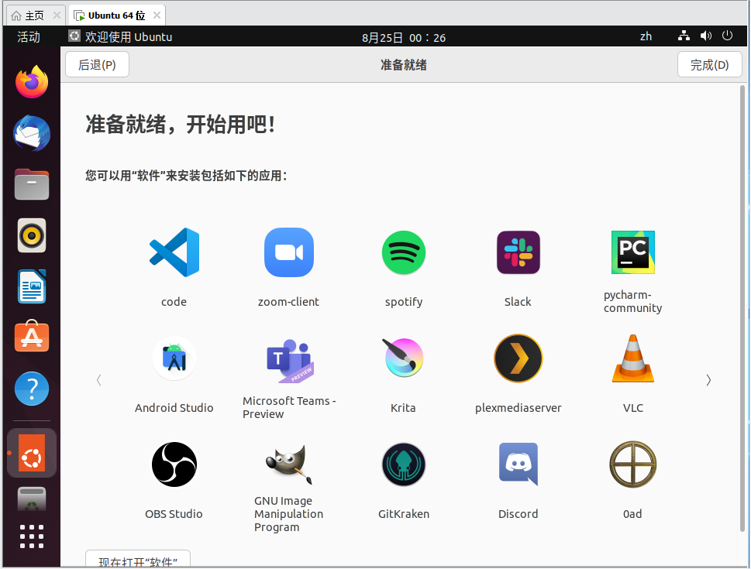Open the power menu icon
The height and width of the screenshot is (569, 751).
[x=728, y=36]
